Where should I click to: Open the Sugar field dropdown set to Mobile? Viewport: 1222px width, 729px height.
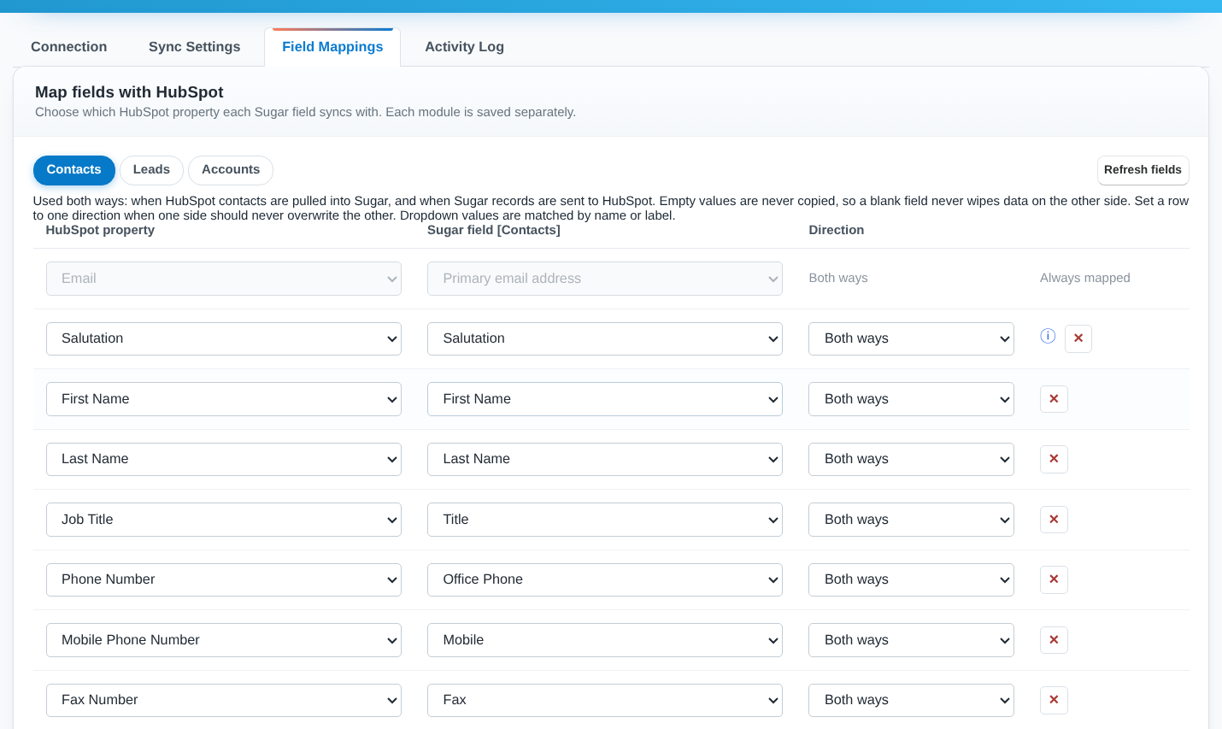tap(605, 640)
